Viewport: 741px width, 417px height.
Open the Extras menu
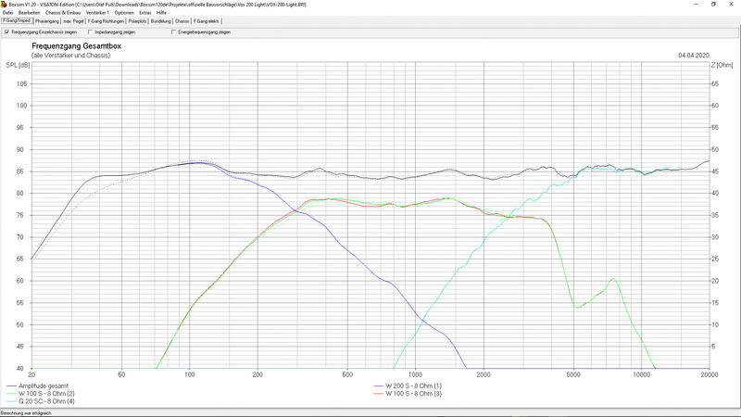[x=145, y=12]
